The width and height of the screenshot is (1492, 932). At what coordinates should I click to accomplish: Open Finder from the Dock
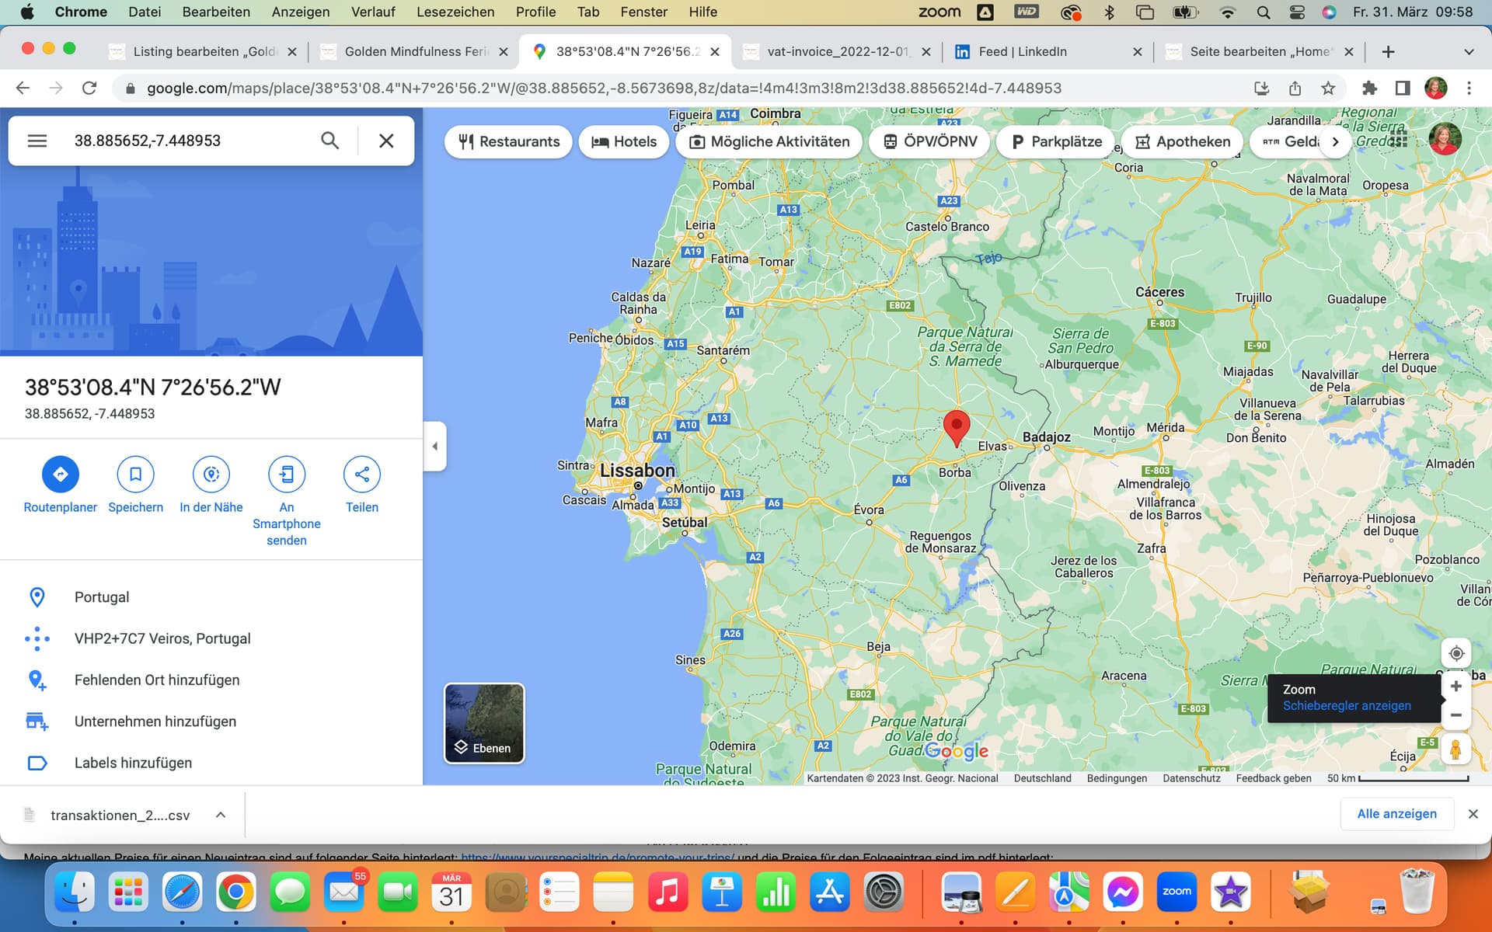pos(75,892)
